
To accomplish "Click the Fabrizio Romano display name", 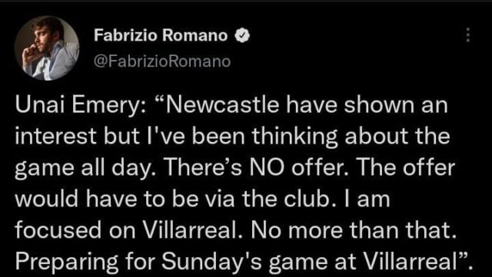I will click(x=161, y=36).
